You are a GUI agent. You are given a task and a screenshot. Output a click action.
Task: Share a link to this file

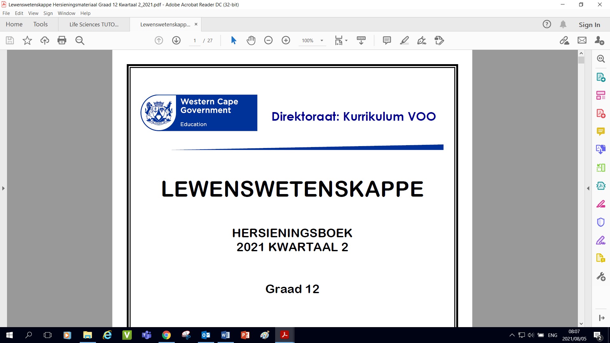coord(565,40)
